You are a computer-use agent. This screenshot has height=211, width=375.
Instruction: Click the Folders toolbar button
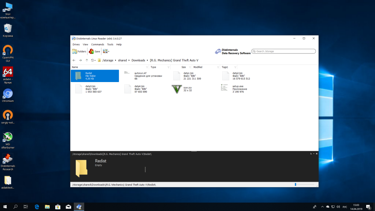[79, 52]
